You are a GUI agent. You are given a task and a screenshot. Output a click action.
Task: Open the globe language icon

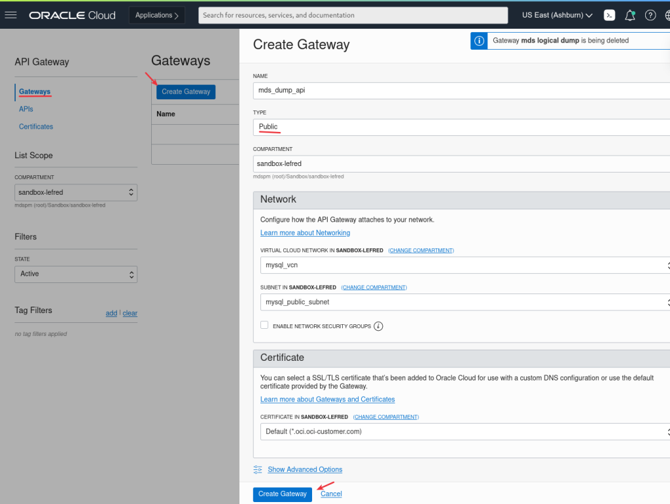(x=667, y=14)
